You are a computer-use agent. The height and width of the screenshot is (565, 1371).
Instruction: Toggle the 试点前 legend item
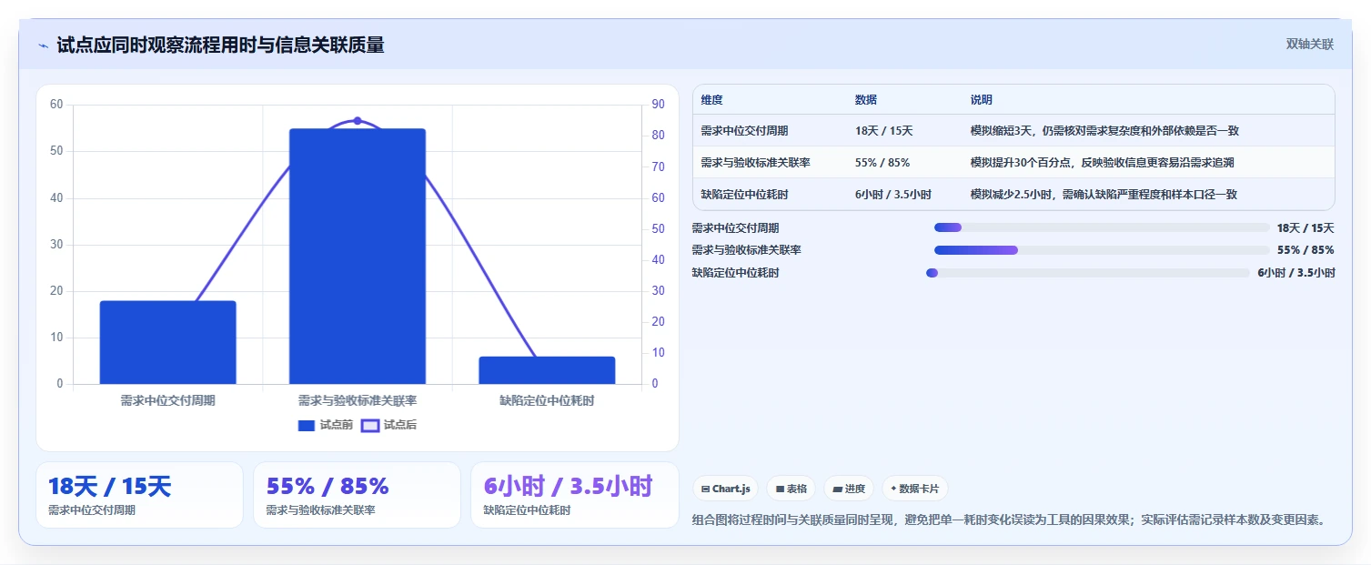[326, 425]
